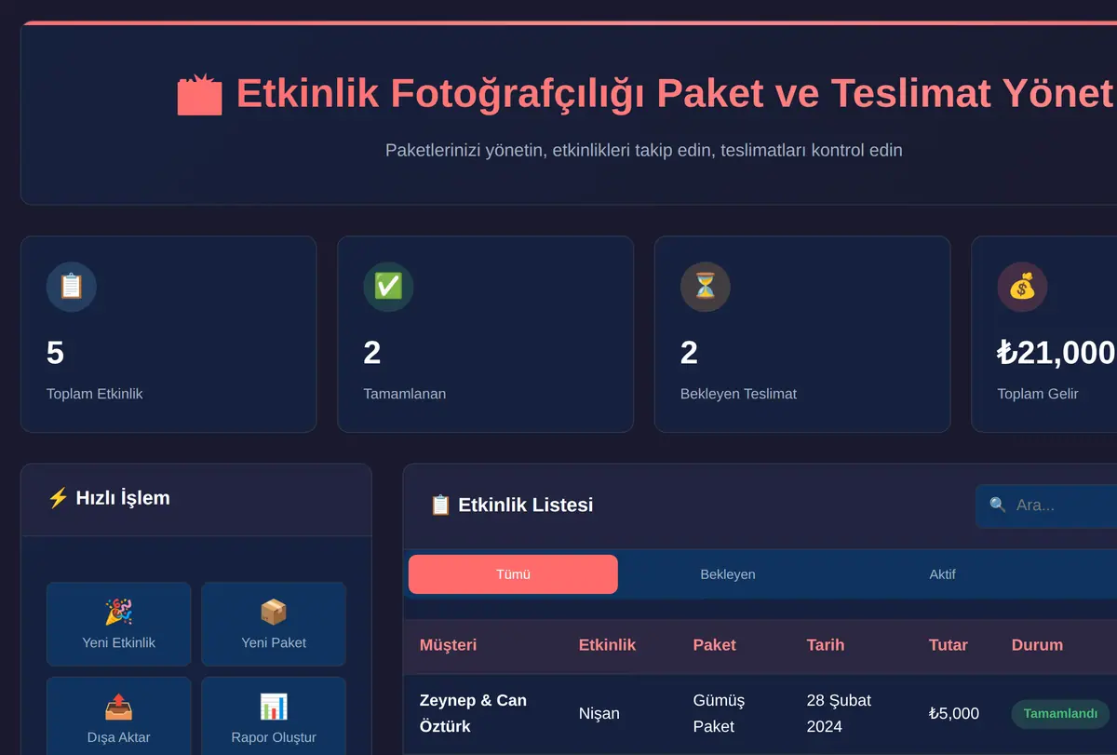Focus the Ara... search field
This screenshot has width=1117, height=755.
click(x=1046, y=506)
